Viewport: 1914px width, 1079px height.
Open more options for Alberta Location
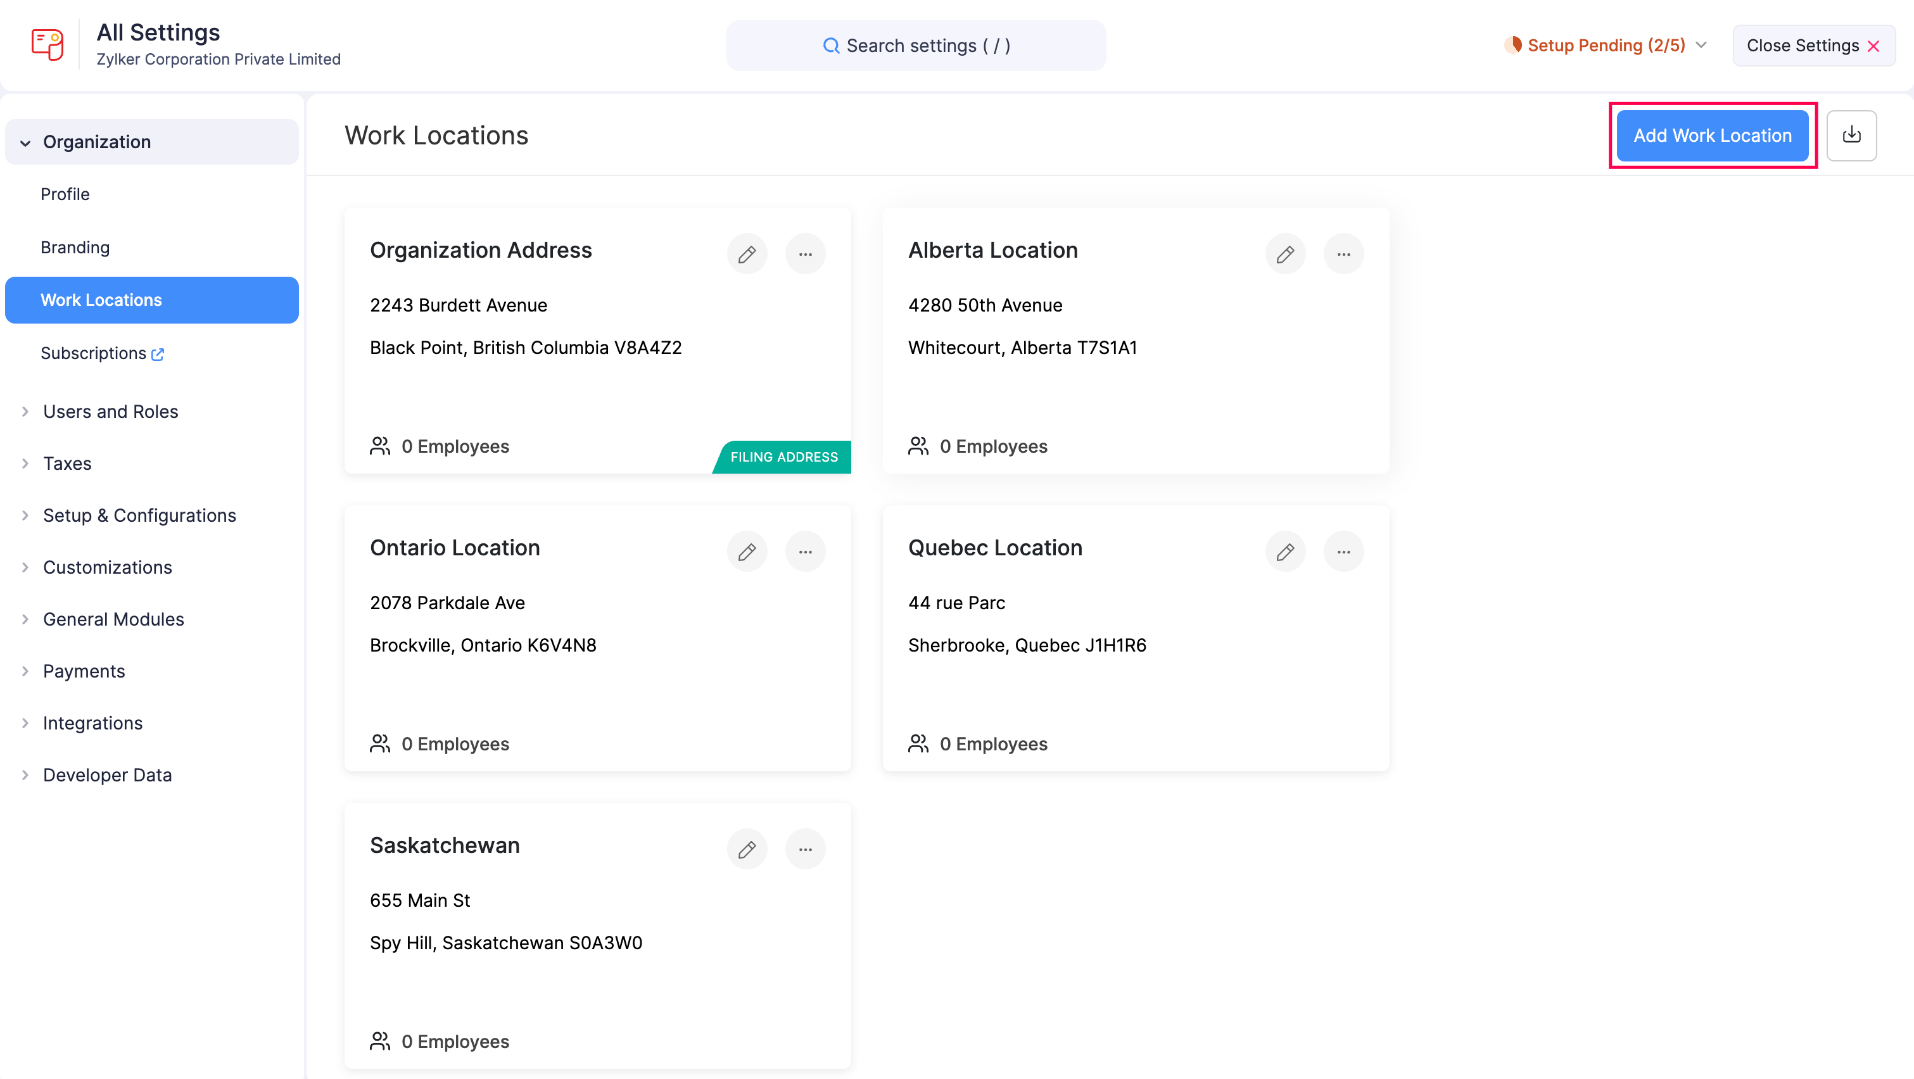(x=1343, y=253)
